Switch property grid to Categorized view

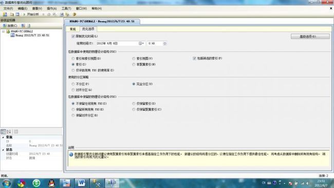3,131
